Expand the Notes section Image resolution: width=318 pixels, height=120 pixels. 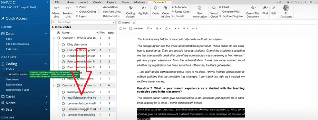coord(46,103)
